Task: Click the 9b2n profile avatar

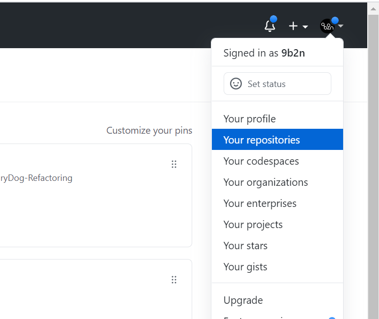Action: pos(327,26)
